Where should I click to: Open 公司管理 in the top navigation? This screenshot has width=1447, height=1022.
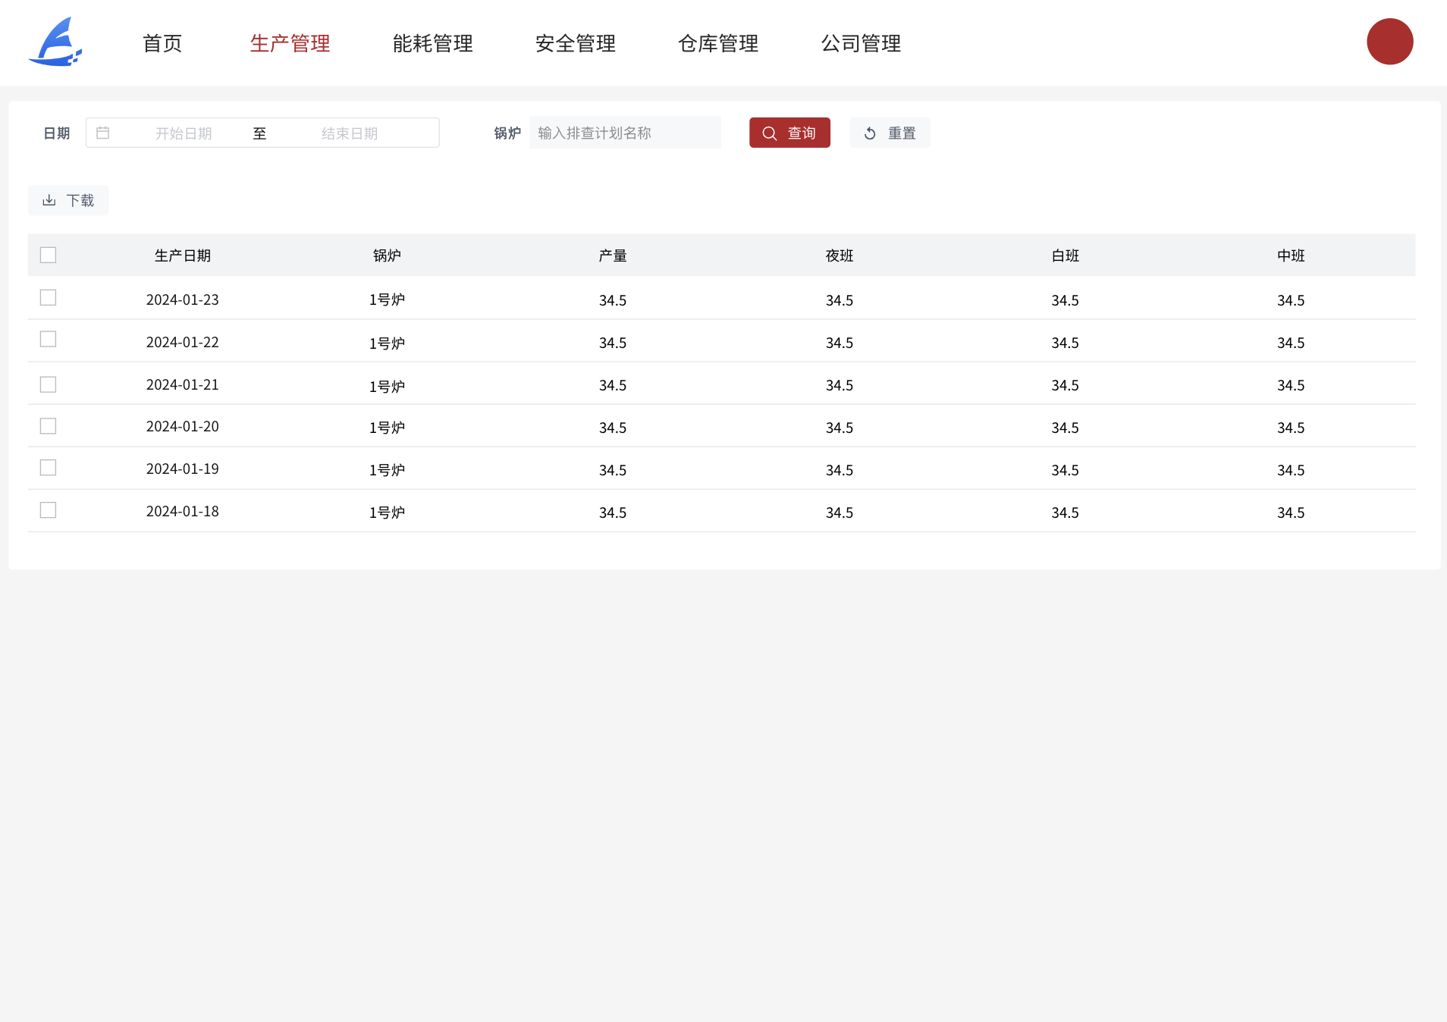[x=861, y=43]
